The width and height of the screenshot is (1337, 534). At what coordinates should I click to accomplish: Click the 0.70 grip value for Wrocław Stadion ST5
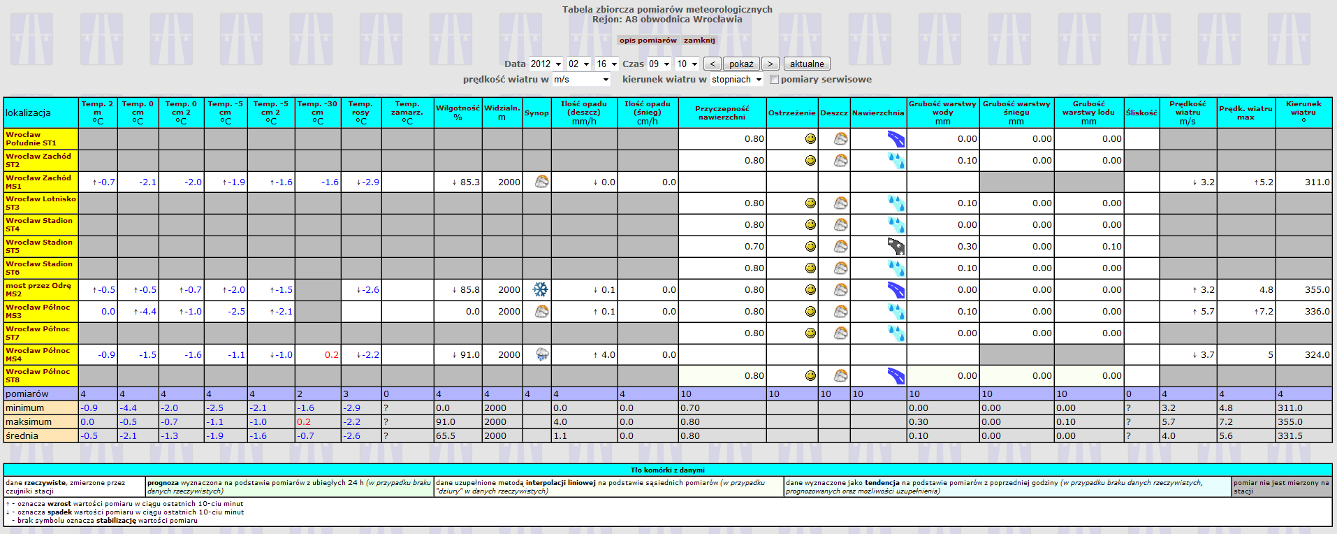754,246
